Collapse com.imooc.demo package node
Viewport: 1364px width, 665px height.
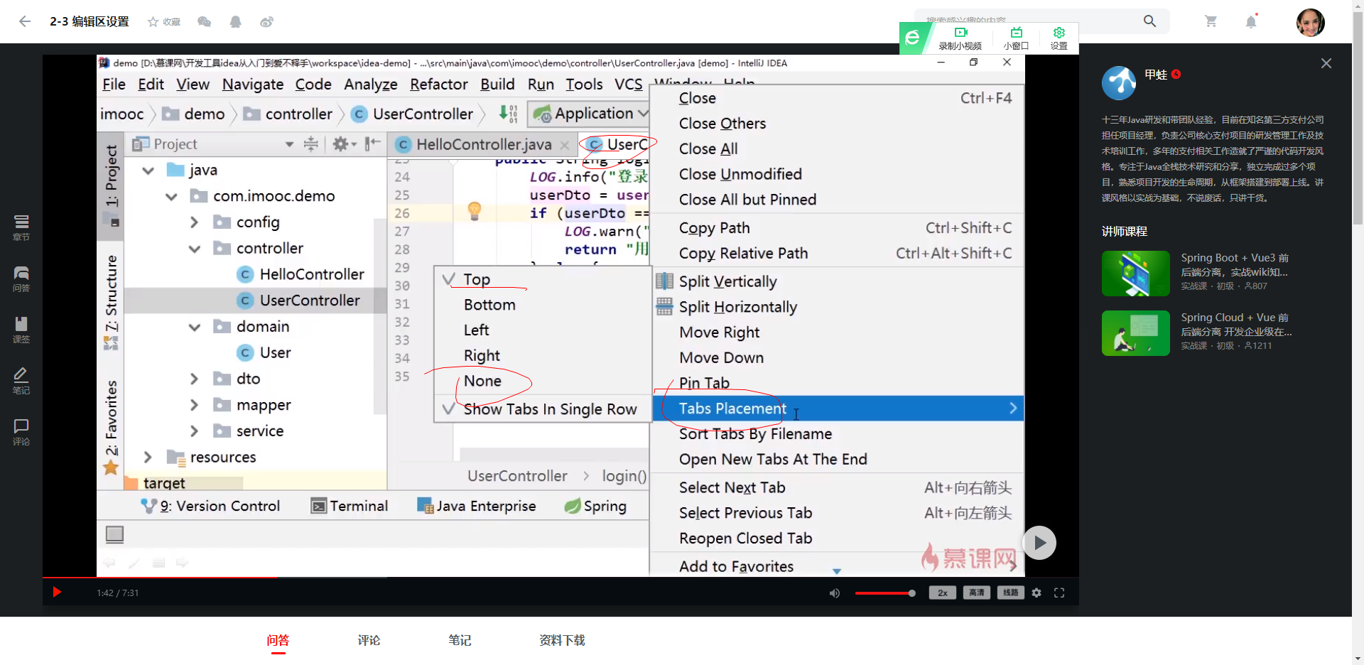click(171, 197)
